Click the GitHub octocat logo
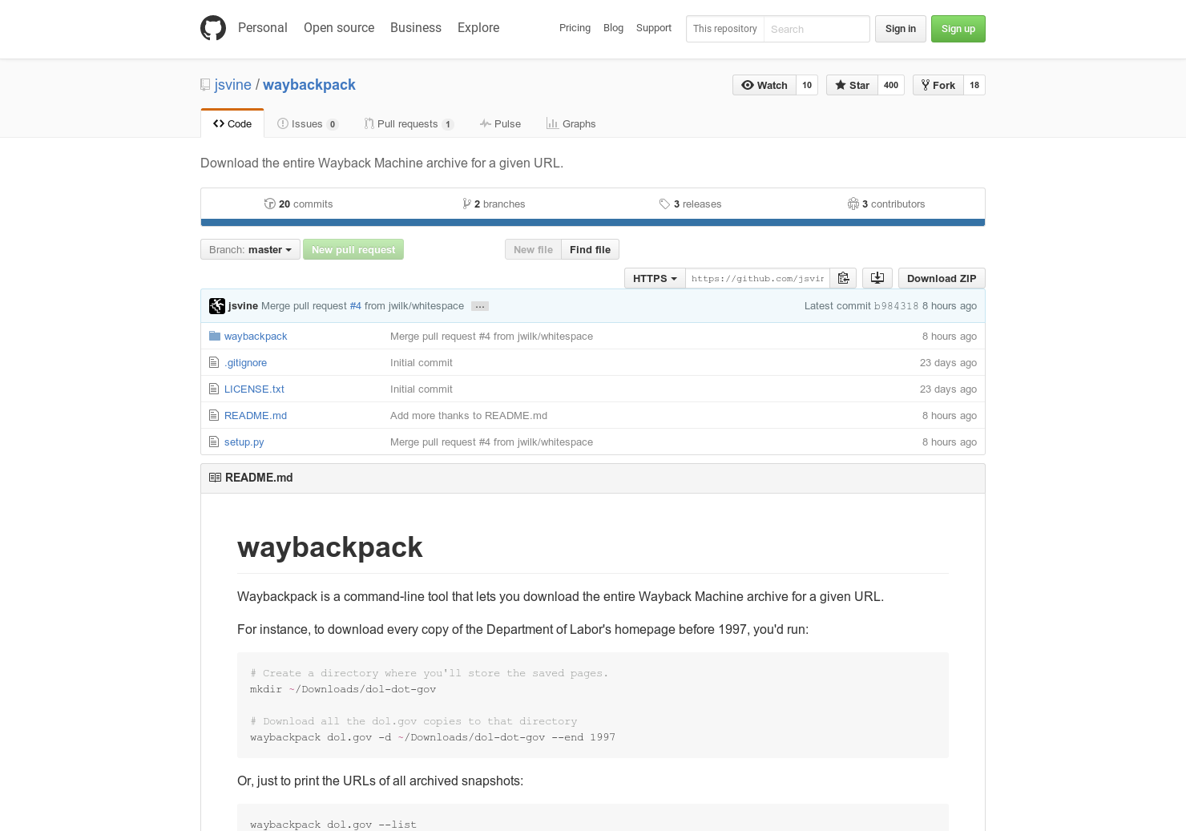This screenshot has height=831, width=1186. [213, 28]
